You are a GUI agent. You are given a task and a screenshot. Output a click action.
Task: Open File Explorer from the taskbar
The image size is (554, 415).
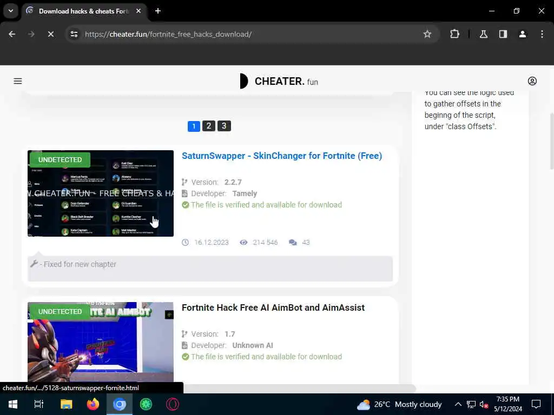pyautogui.click(x=66, y=404)
